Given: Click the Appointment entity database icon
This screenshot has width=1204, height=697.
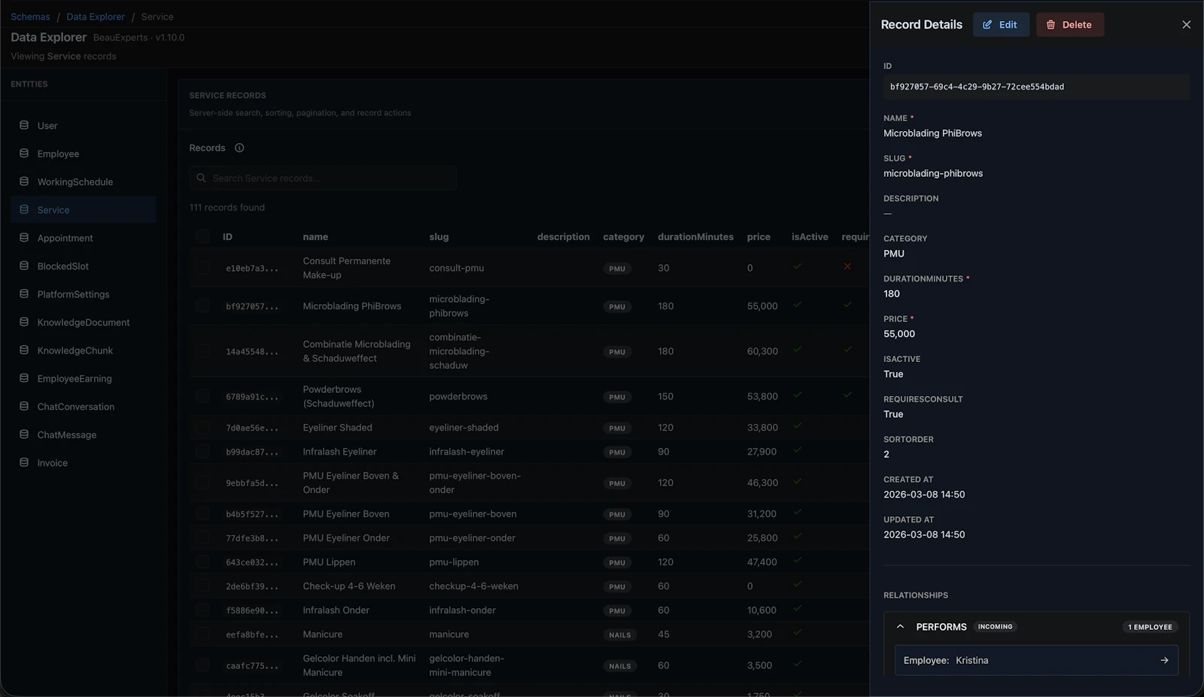Looking at the screenshot, I should point(24,237).
